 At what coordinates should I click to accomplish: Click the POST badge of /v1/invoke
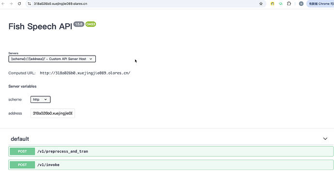[22, 165]
